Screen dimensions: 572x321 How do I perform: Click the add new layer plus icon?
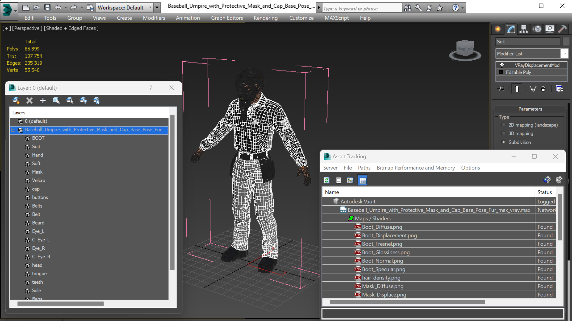[43, 101]
